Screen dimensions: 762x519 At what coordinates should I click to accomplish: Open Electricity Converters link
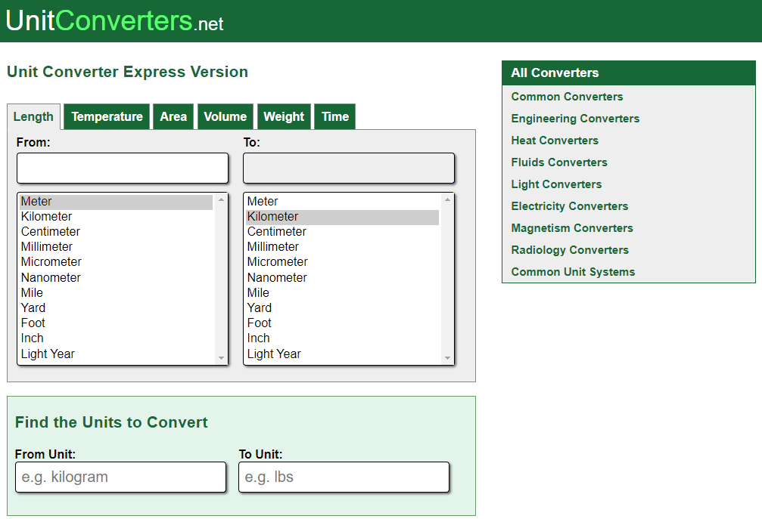point(570,206)
